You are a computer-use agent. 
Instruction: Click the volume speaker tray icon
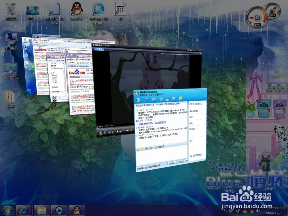258,211
